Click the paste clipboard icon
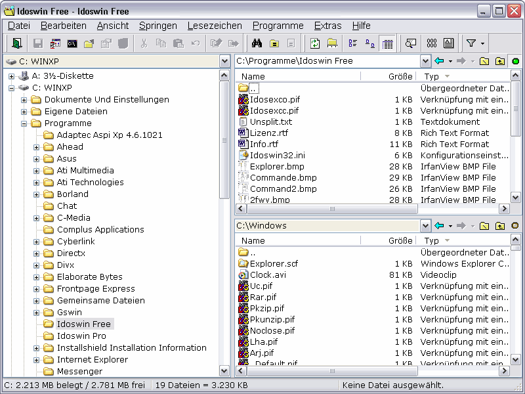Screen dimensions: 525x394 click(x=178, y=43)
